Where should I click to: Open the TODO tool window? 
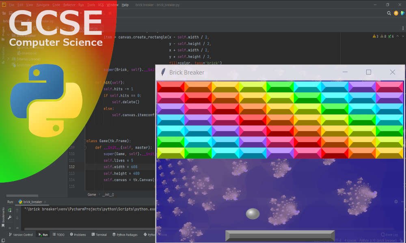(58, 235)
